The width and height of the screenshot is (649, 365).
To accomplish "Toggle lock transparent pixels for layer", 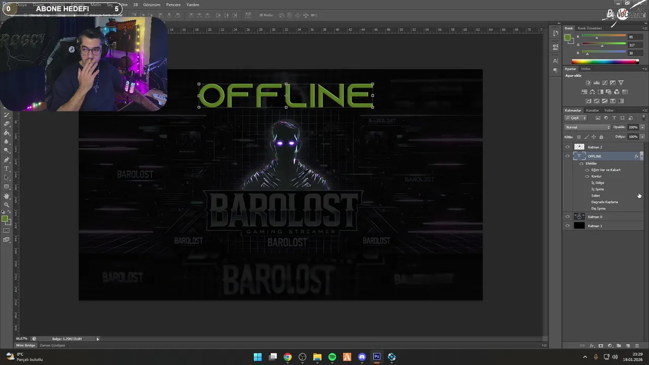I will (x=579, y=137).
